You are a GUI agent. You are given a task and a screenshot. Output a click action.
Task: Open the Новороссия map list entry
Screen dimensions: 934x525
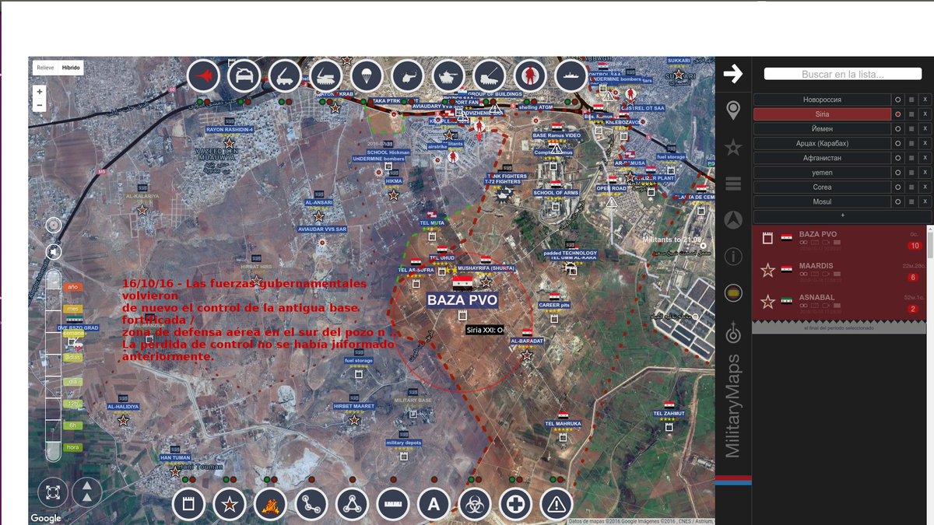point(822,100)
